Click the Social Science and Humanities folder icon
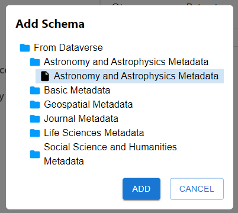 pos(35,154)
